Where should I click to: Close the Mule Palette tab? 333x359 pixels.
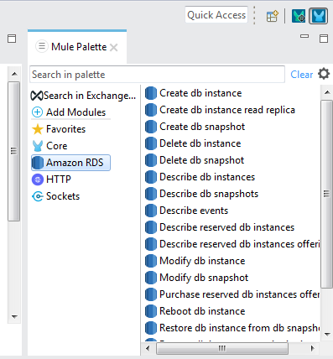[x=113, y=47]
